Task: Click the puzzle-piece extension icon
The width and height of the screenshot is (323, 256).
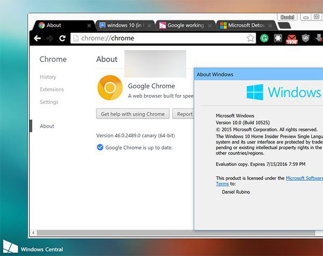Action: point(278,38)
